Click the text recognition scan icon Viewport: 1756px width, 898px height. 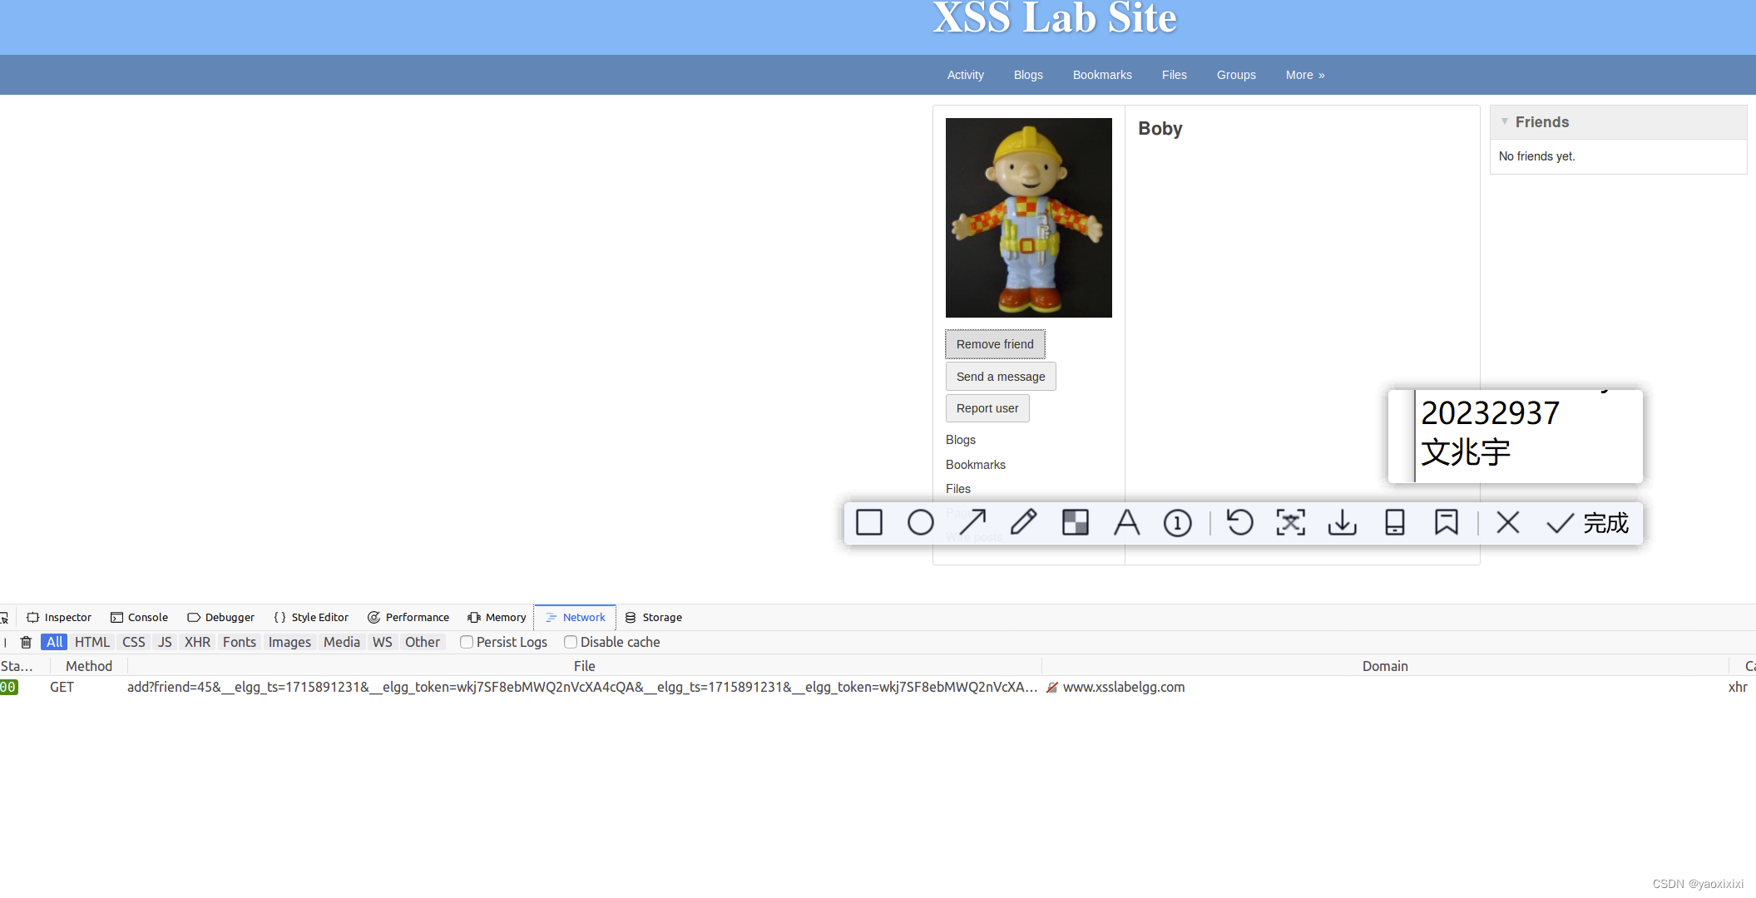pos(1291,523)
